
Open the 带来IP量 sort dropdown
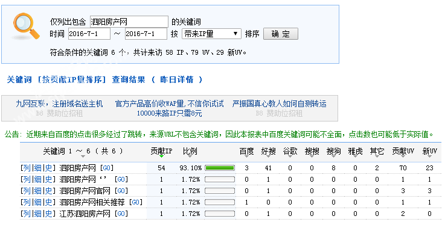pos(211,34)
